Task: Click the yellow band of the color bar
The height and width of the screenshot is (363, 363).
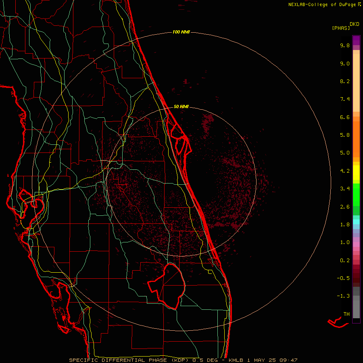Action: (356, 173)
